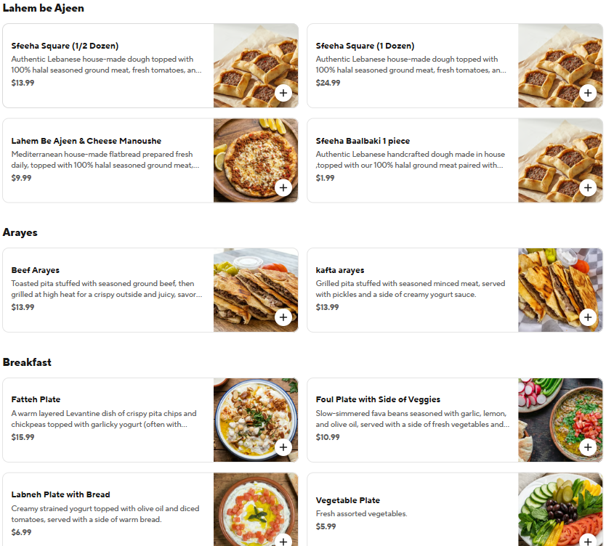Add Labneh Plate with Bread to cart
This screenshot has height=546, width=606.
point(283,541)
